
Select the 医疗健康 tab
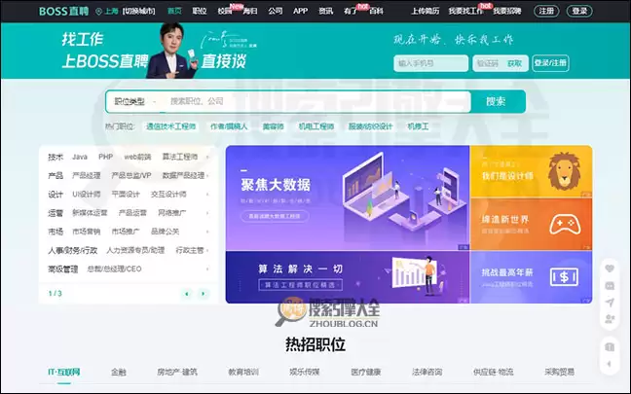tap(366, 373)
